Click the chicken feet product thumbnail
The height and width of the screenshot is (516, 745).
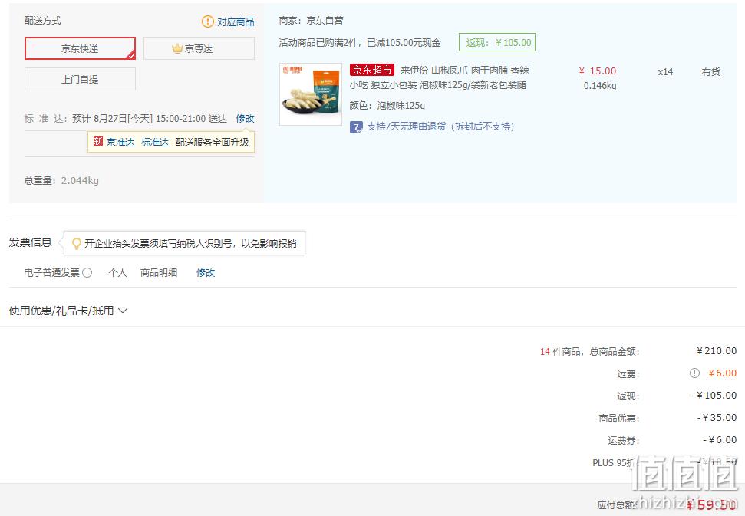[311, 94]
